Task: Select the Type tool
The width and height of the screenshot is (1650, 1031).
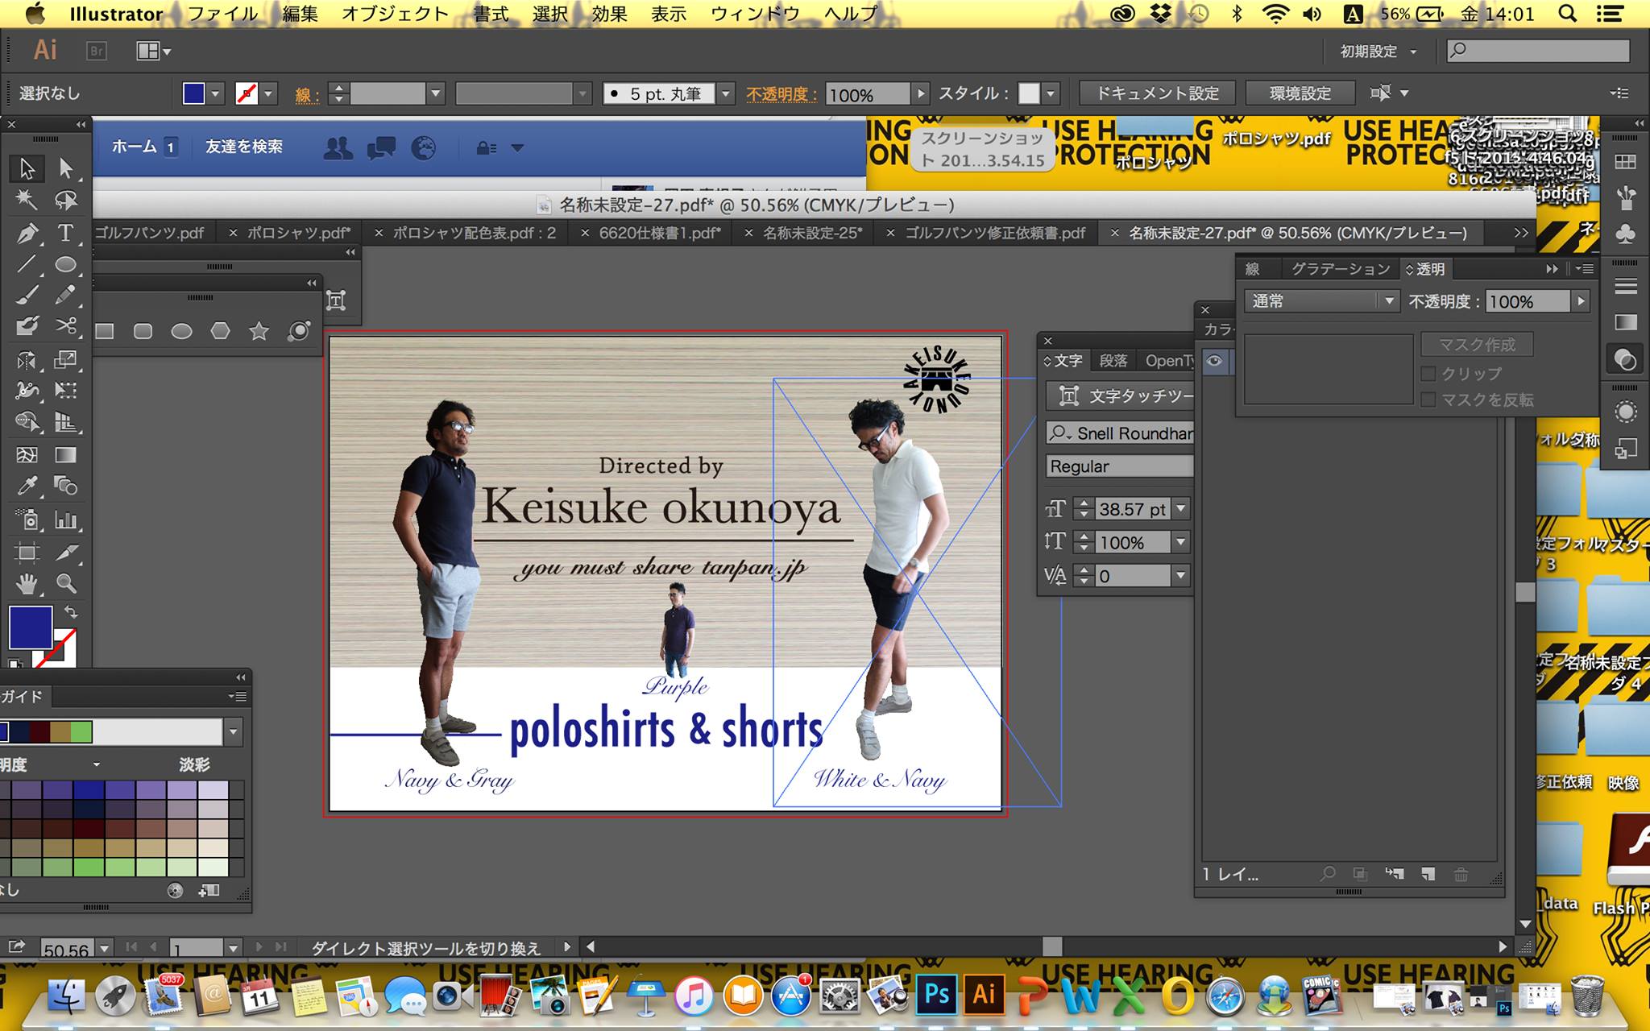Action: point(65,234)
